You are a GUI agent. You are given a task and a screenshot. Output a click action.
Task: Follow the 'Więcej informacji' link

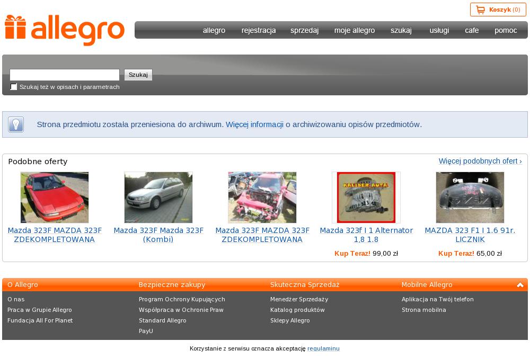[254, 124]
